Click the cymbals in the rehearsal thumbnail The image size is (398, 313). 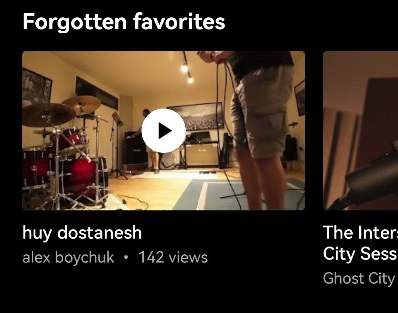[x=61, y=109]
